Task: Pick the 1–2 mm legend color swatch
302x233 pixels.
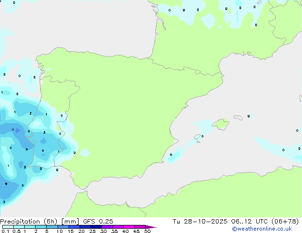Action: coord(30,227)
